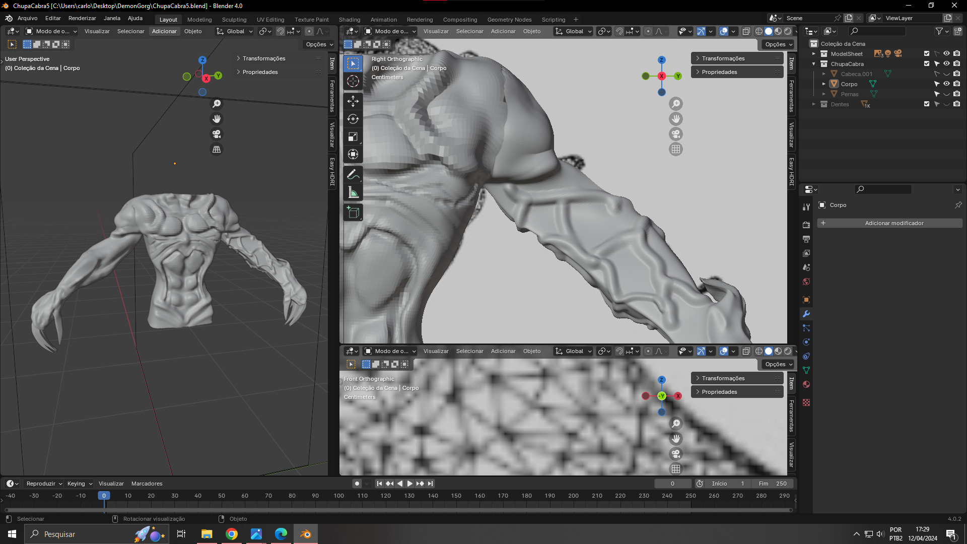Viewport: 967px width, 544px height.
Task: Open the Renderizar menu
Action: pos(82,18)
